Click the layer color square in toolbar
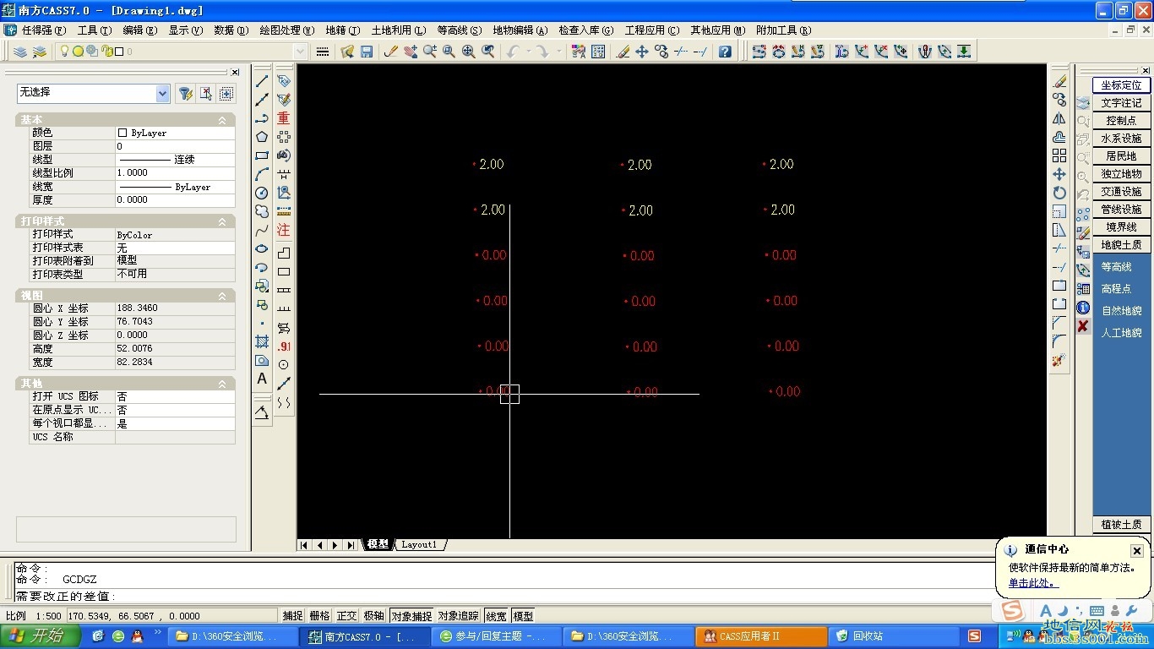The image size is (1154, 649). pos(119,52)
